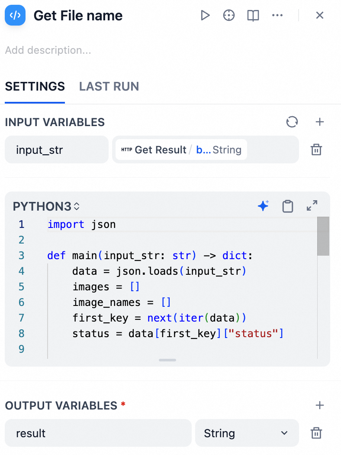
Task: Expand the code editor to fullscreen
Action: click(312, 206)
